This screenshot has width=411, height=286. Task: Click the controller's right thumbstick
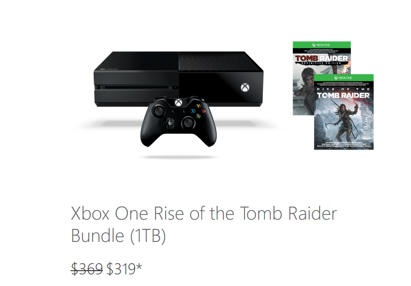coord(188,122)
